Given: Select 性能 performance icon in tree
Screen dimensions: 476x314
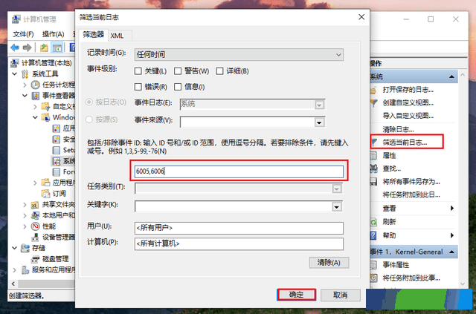Looking at the screenshot, I should tap(36, 226).
